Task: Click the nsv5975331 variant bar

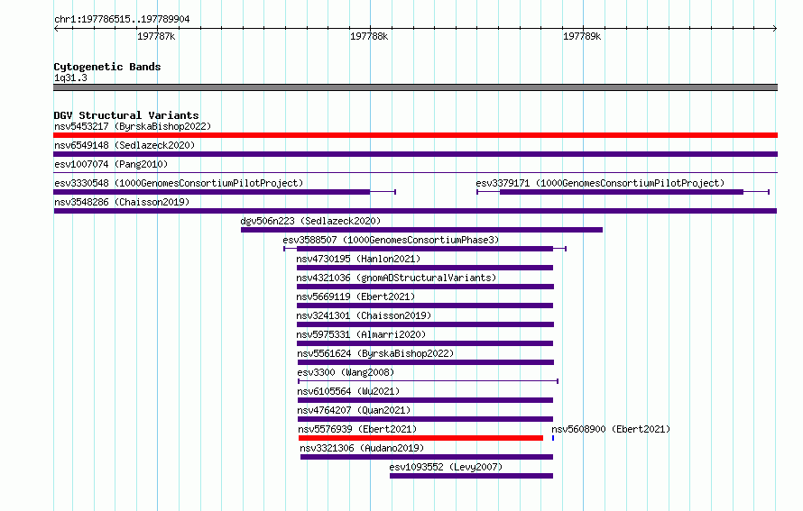Action: pyautogui.click(x=425, y=343)
